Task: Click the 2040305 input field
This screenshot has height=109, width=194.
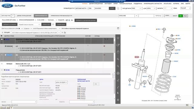Action: coord(102,8)
